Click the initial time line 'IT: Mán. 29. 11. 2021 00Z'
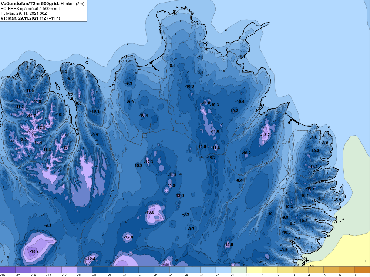The height and width of the screenshot is (277, 370). tap(24, 13)
